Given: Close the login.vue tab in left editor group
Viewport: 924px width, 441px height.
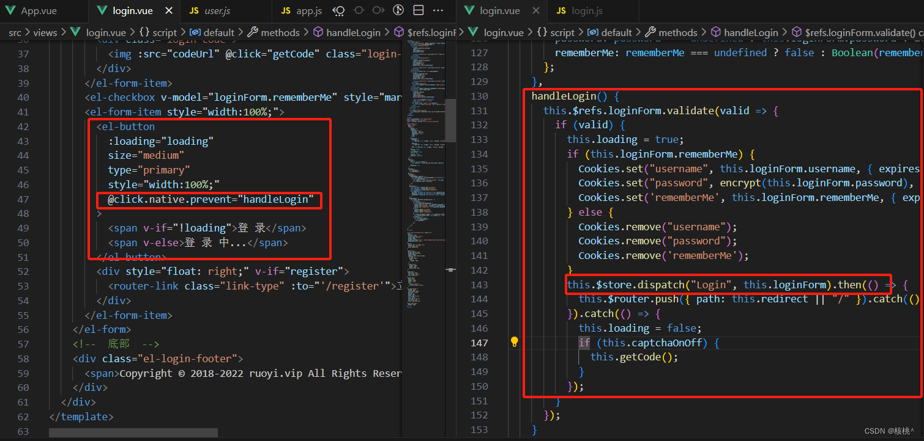Looking at the screenshot, I should [169, 11].
